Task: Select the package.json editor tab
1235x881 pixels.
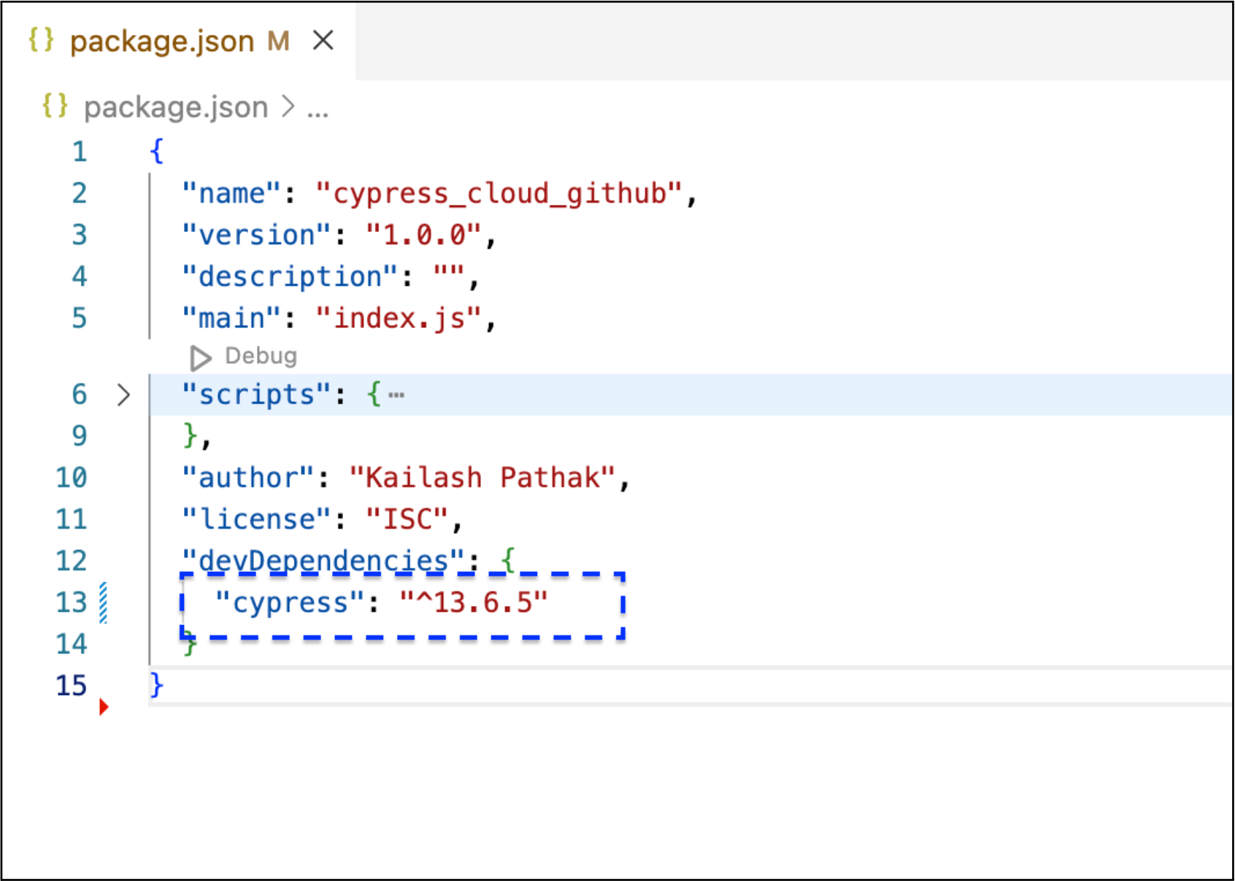Action: [x=179, y=41]
